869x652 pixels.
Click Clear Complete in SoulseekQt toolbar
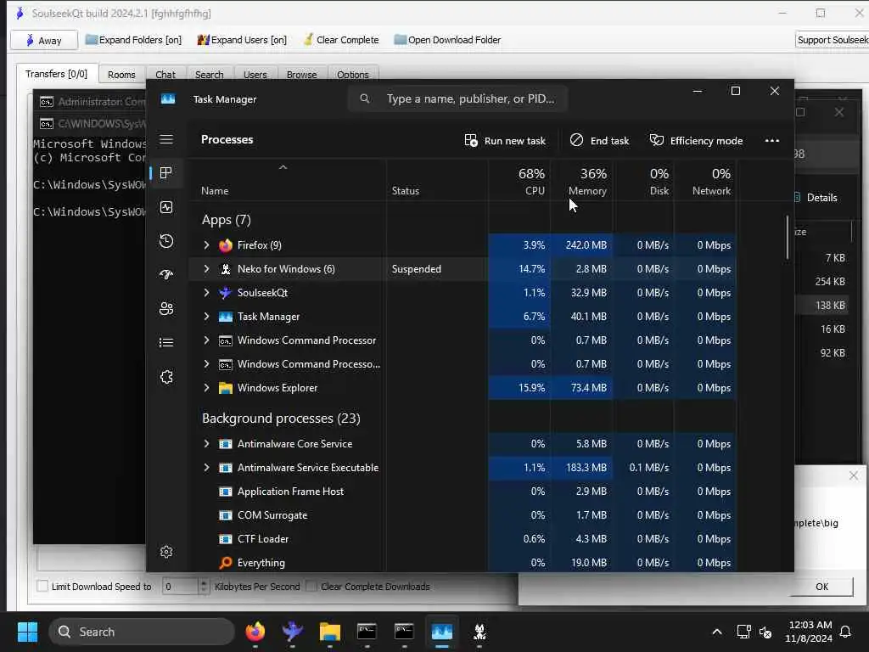341,40
